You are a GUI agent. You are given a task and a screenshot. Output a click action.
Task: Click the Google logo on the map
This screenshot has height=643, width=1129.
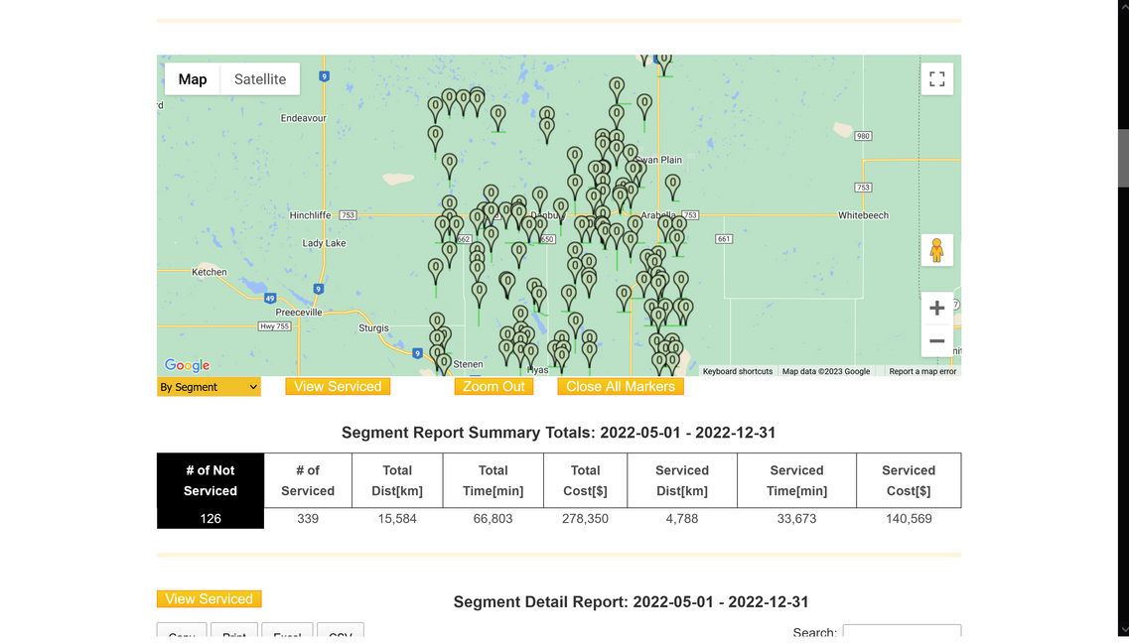click(187, 365)
